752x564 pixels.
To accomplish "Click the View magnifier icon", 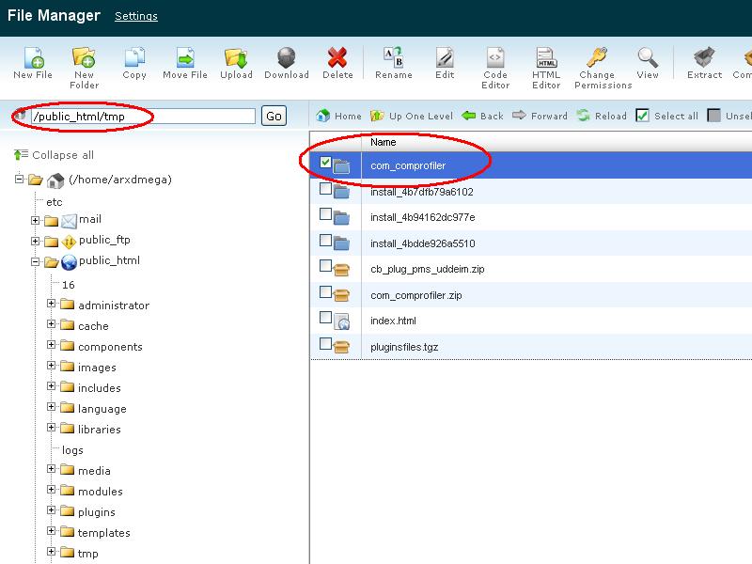I will tap(648, 57).
